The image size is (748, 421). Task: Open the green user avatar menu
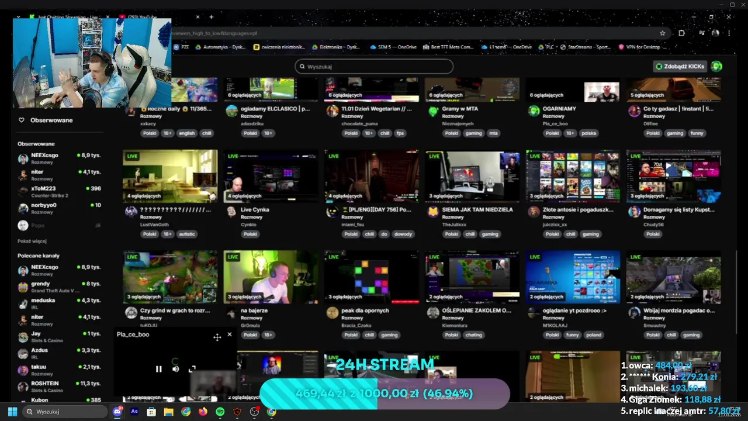[717, 67]
